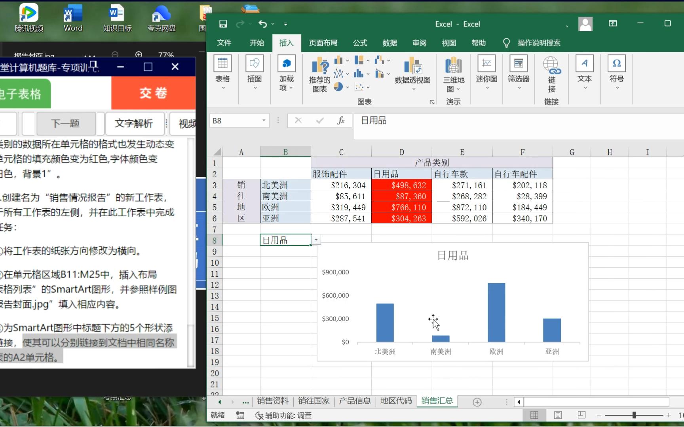Insert a symbol via the 符号 Ω icon
Image resolution: width=684 pixels, height=427 pixels.
616,71
